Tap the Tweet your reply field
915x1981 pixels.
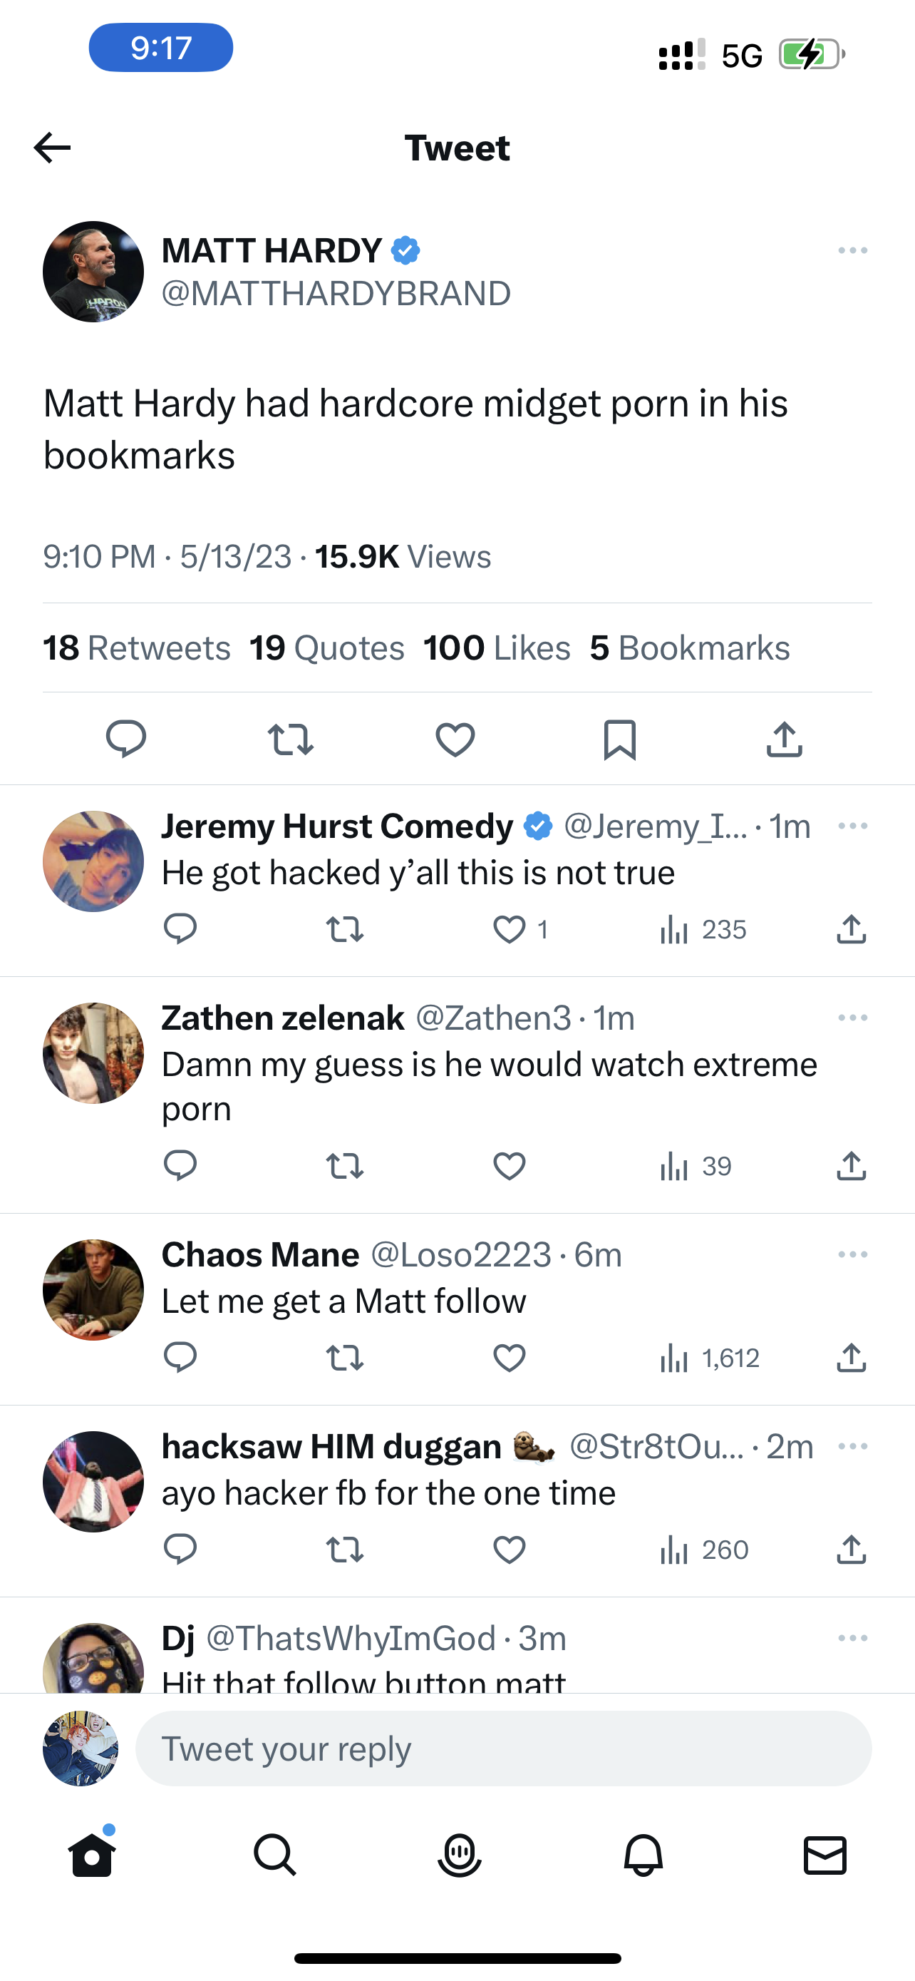tap(503, 1749)
